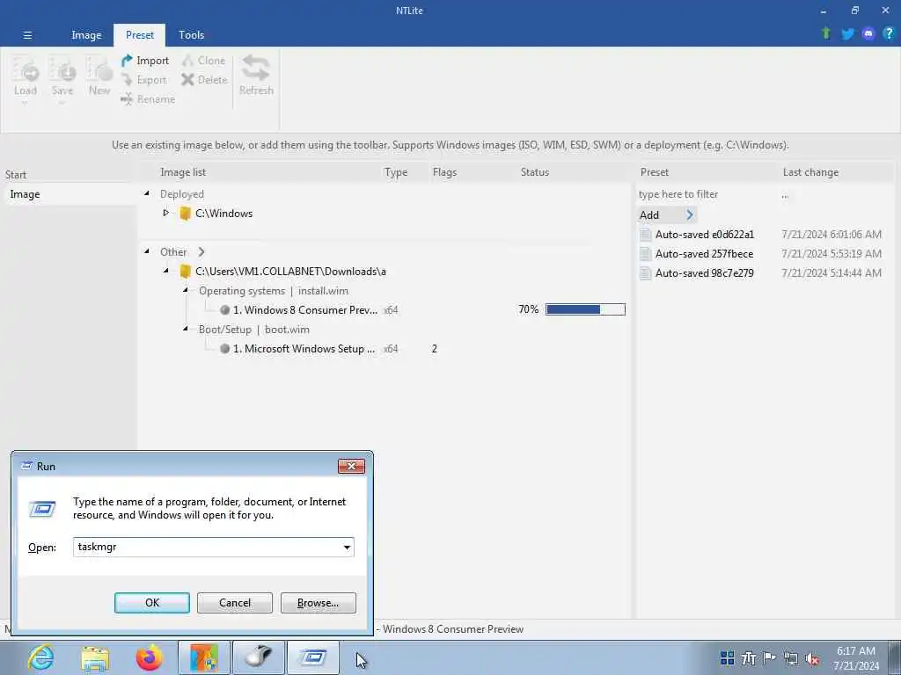901x675 pixels.
Task: Open the Discord icon link
Action: pos(868,34)
